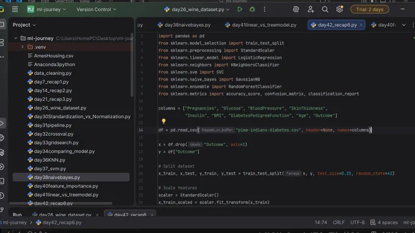The width and height of the screenshot is (415, 233).
Task: Open run configuration day26_wine_dataset.py dropdown
Action: tap(197, 10)
